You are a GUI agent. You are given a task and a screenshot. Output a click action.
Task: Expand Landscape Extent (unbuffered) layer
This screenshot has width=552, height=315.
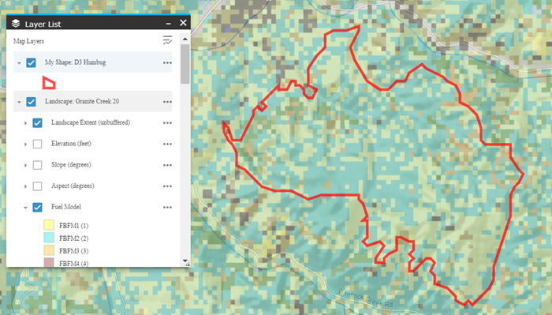coord(25,123)
